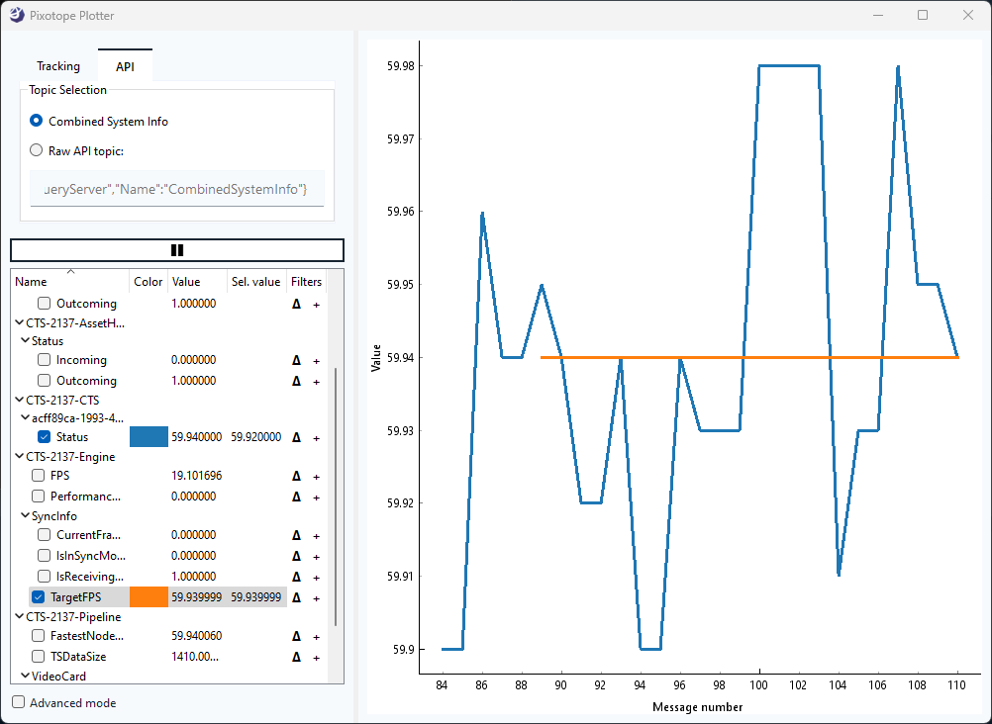Click the delta filter icon for FPS row
Viewport: 992px width, 724px height.
coord(296,476)
